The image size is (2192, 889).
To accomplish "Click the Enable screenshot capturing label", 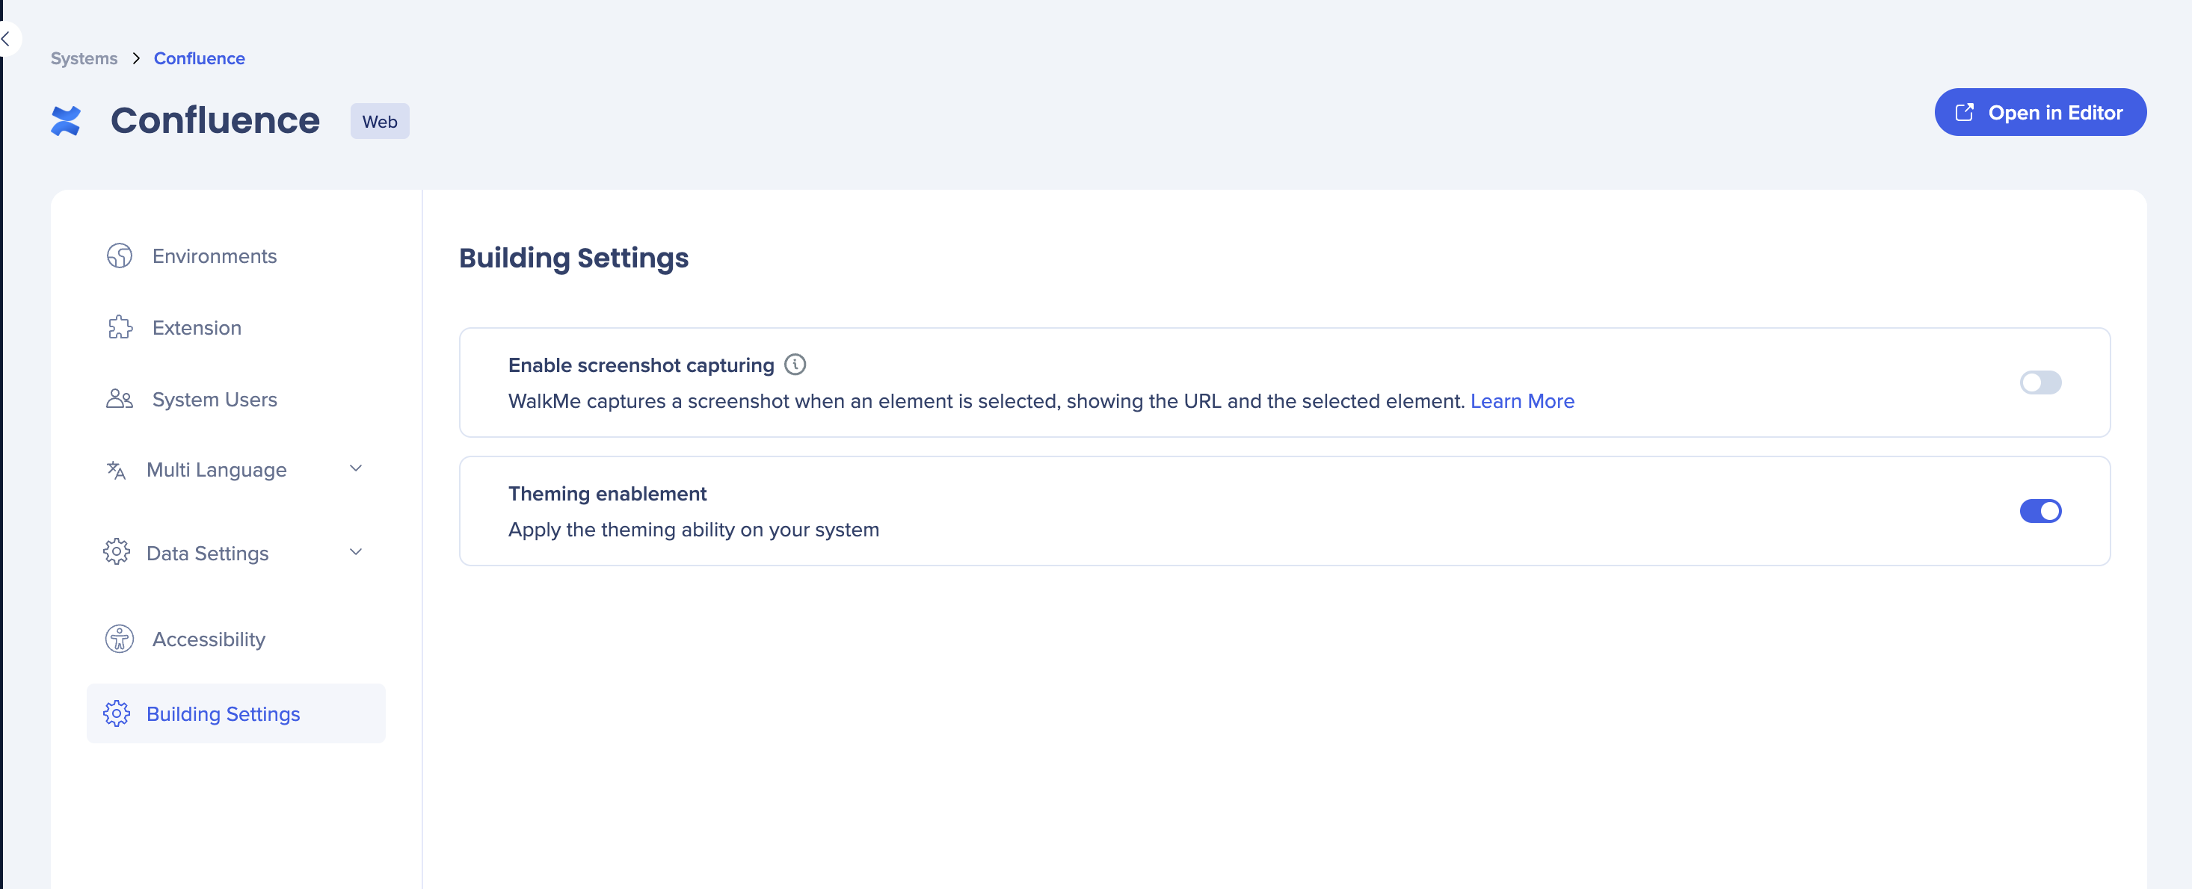I will point(641,365).
